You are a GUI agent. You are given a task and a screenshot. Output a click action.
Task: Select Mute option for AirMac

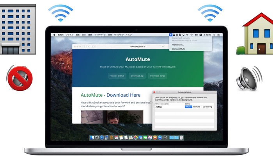tap(188, 107)
